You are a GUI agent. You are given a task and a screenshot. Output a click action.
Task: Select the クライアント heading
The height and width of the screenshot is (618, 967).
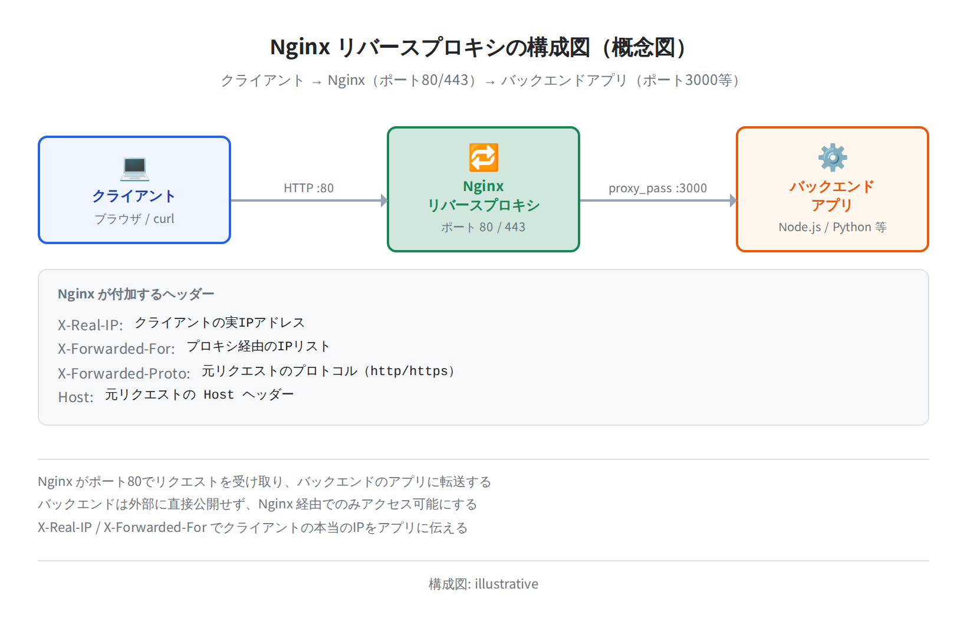pos(134,196)
